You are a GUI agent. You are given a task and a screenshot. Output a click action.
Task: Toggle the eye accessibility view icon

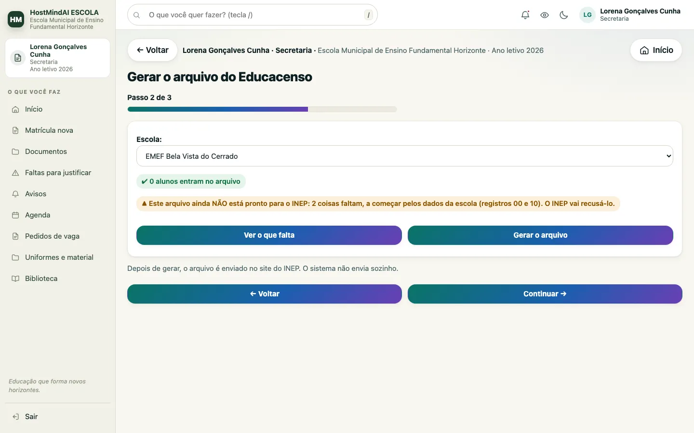point(545,15)
